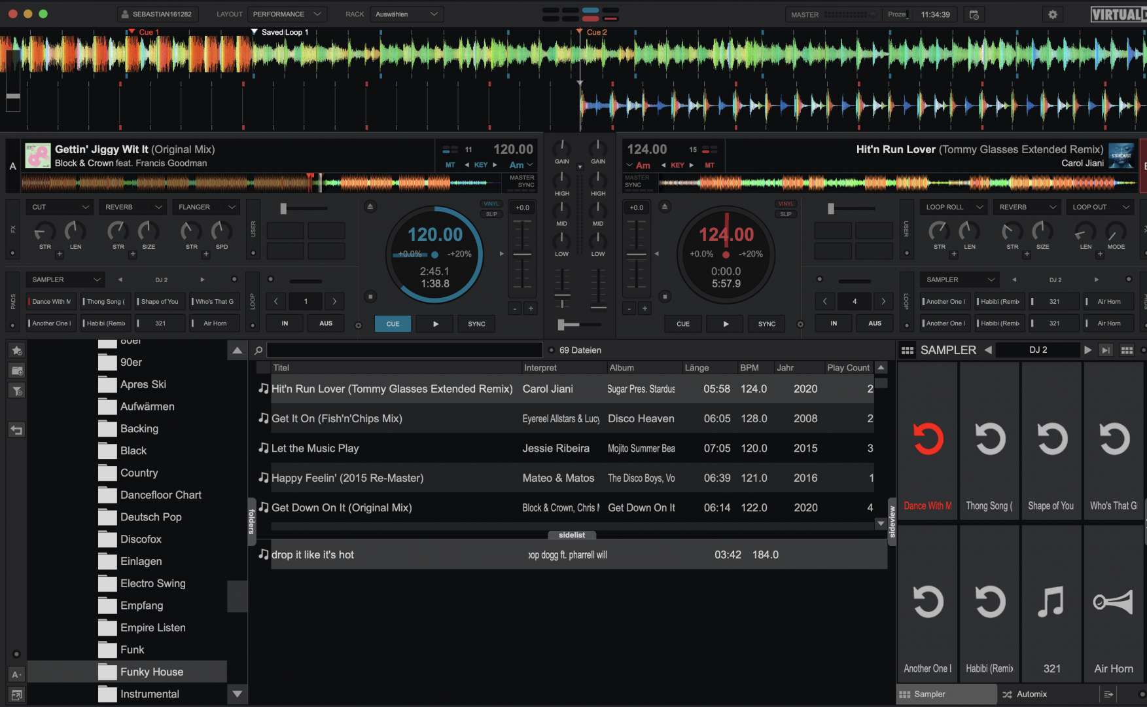Click the clock options icon beside the time
Screen dimensions: 1147x707
(x=974, y=14)
